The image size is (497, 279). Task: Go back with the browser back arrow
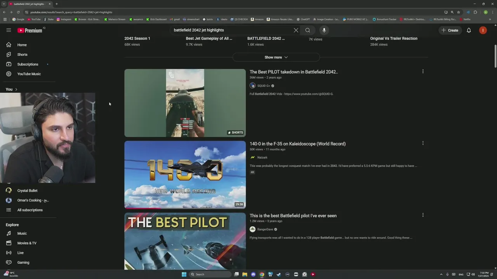[4, 12]
